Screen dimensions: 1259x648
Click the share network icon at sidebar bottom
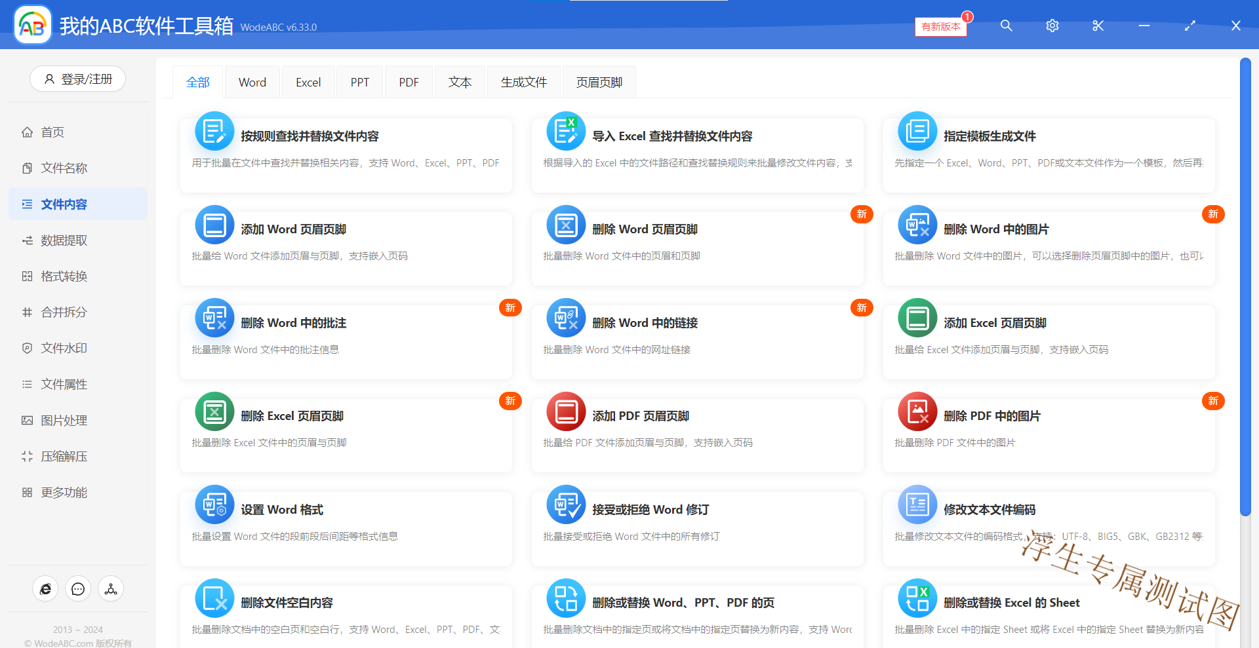(x=111, y=589)
